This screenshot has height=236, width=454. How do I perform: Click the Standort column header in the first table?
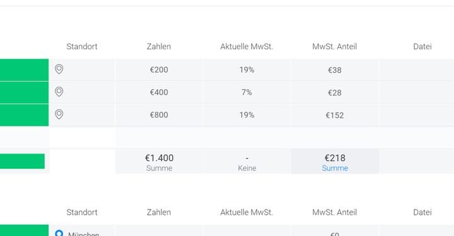point(82,47)
